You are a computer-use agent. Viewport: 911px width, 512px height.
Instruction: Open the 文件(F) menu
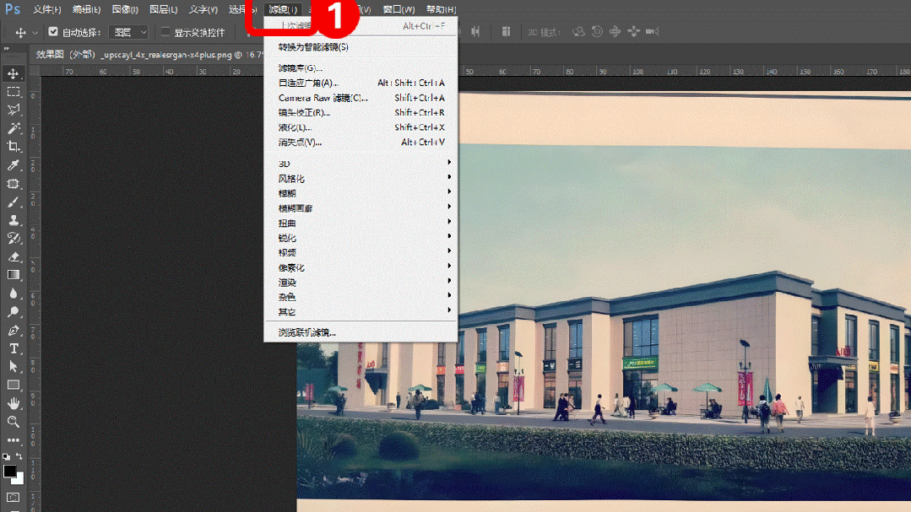[46, 9]
